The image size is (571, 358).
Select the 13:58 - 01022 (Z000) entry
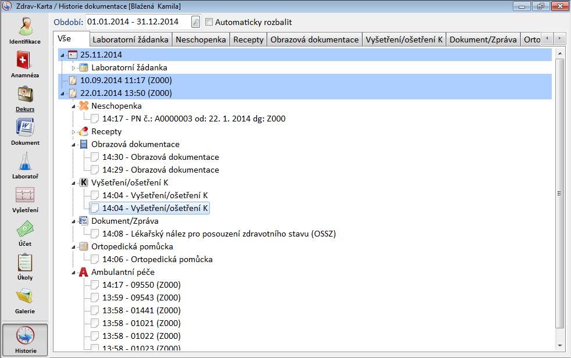tap(141, 336)
